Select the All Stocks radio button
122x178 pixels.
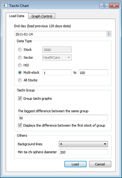coord(20,80)
